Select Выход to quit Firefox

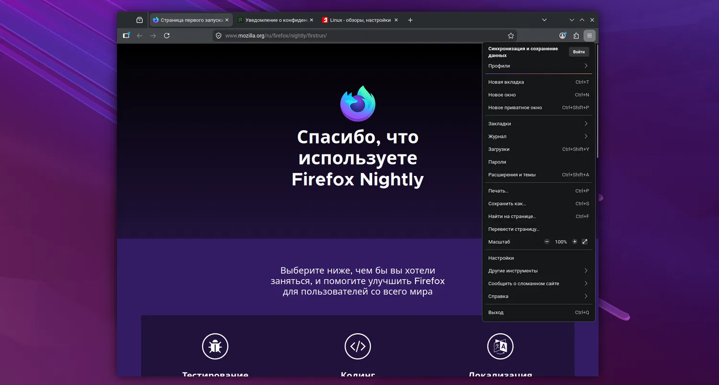(x=539, y=313)
